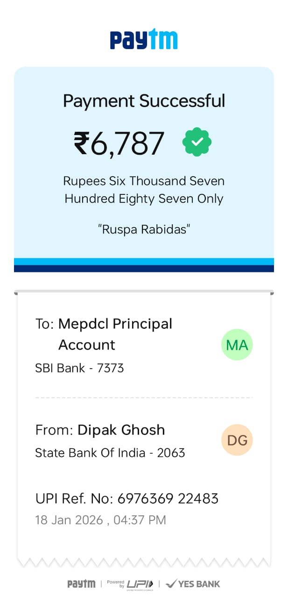Click the dashed divider between To and From
This screenshot has width=288, height=598.
(144, 398)
